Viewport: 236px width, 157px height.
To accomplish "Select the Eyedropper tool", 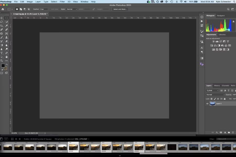I will coord(7,26).
